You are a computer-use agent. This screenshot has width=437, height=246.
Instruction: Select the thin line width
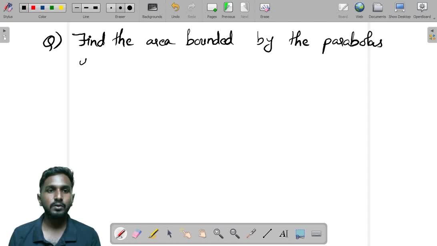point(77,8)
